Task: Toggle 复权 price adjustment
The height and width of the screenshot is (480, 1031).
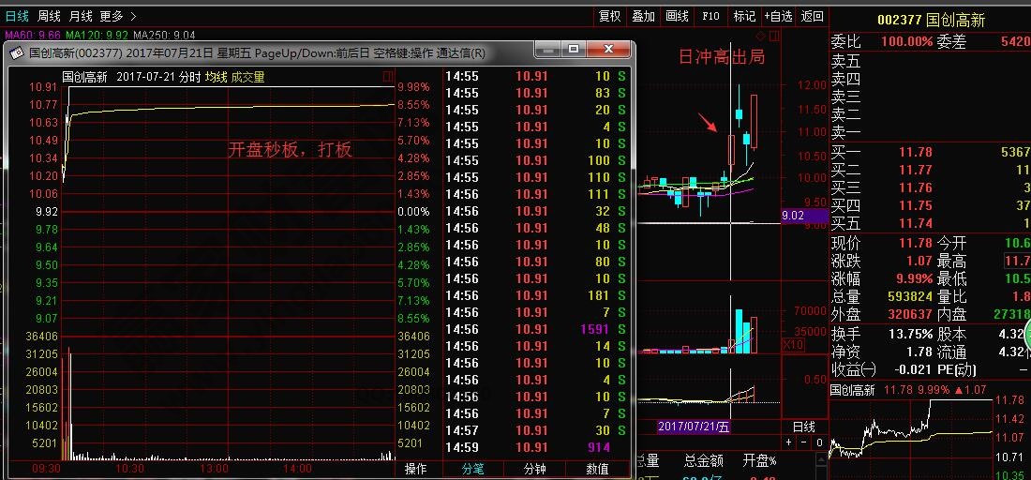Action: (x=609, y=16)
